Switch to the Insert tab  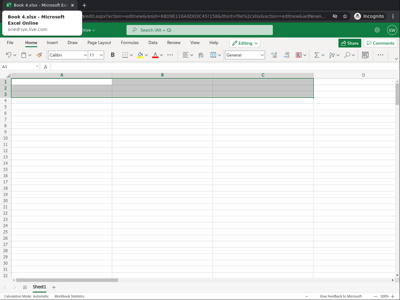coord(52,43)
